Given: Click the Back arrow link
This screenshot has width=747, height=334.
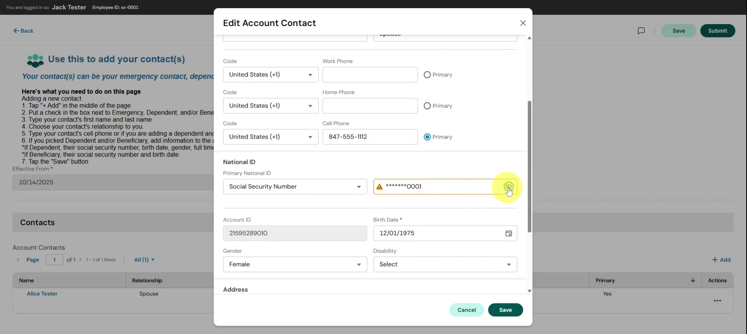Looking at the screenshot, I should click(x=23, y=31).
